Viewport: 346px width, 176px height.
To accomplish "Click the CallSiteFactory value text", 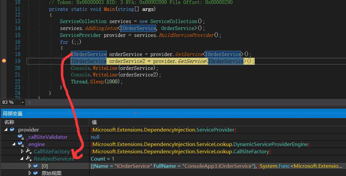I will (x=181, y=152).
